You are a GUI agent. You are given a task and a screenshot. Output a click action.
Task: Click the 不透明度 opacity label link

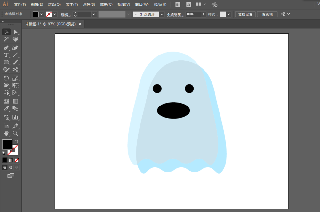(x=175, y=14)
